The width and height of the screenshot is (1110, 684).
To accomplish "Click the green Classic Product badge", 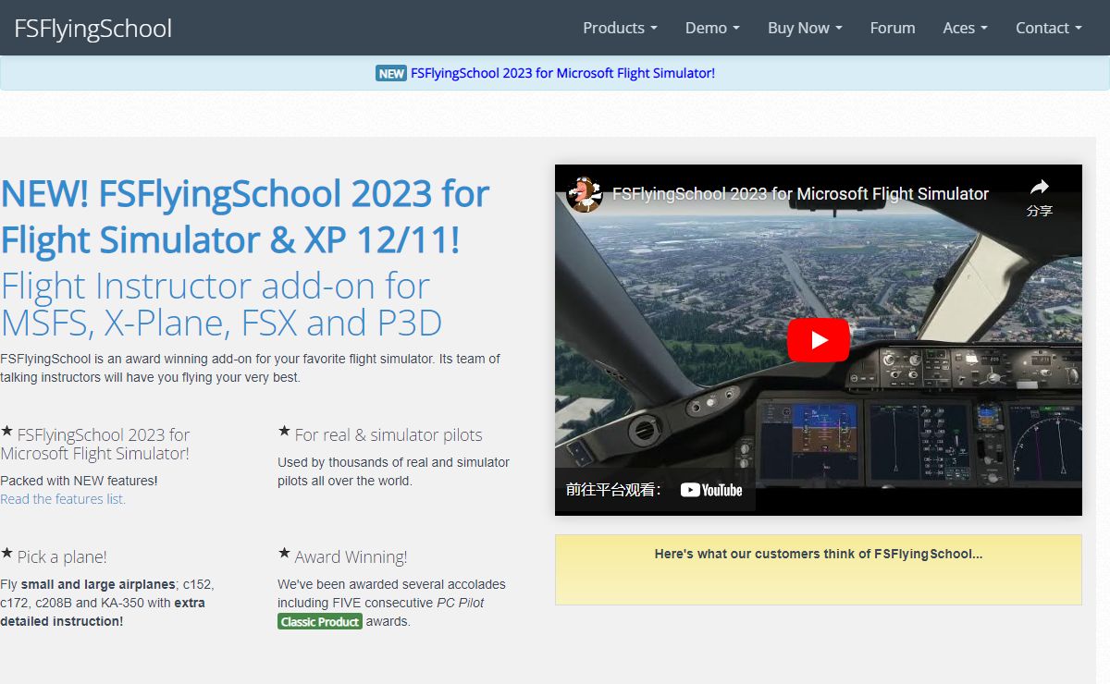I will point(320,622).
